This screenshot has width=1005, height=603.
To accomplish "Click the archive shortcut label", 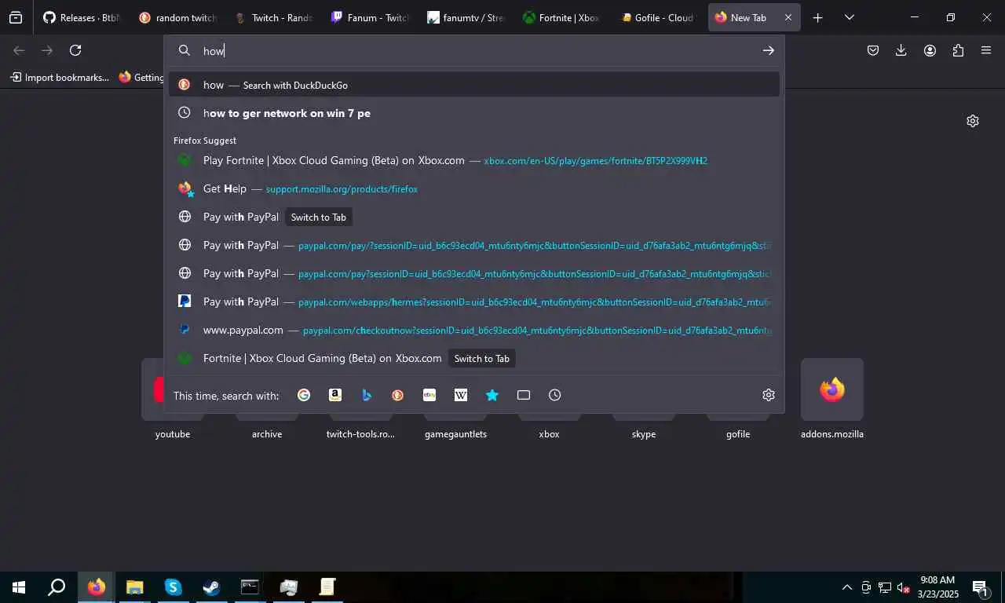I will (267, 434).
